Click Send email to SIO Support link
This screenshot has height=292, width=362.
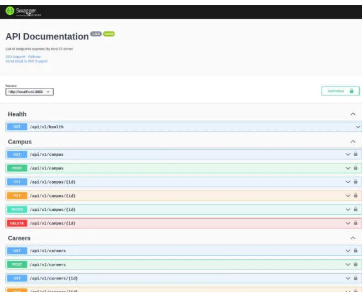(27, 61)
